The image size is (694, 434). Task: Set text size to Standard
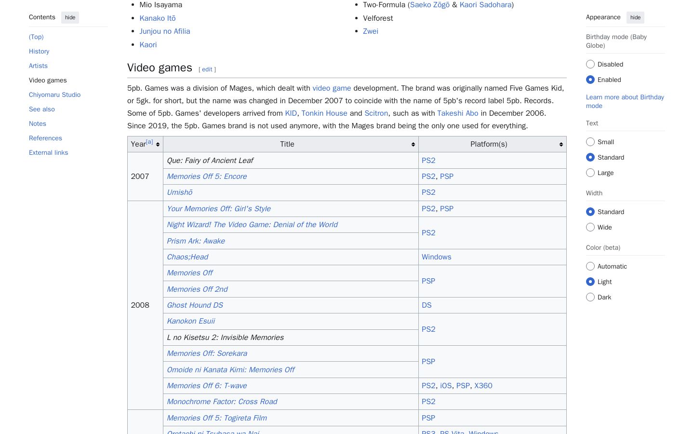pyautogui.click(x=590, y=157)
